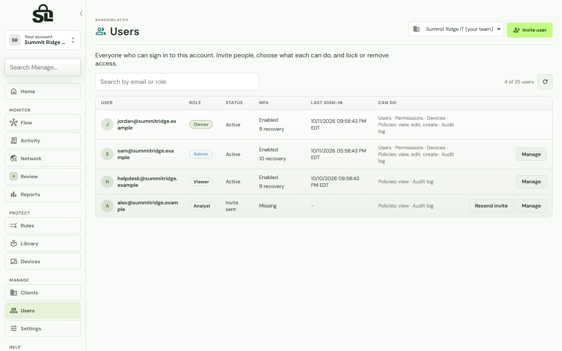Click the Search by email or role field

(177, 82)
